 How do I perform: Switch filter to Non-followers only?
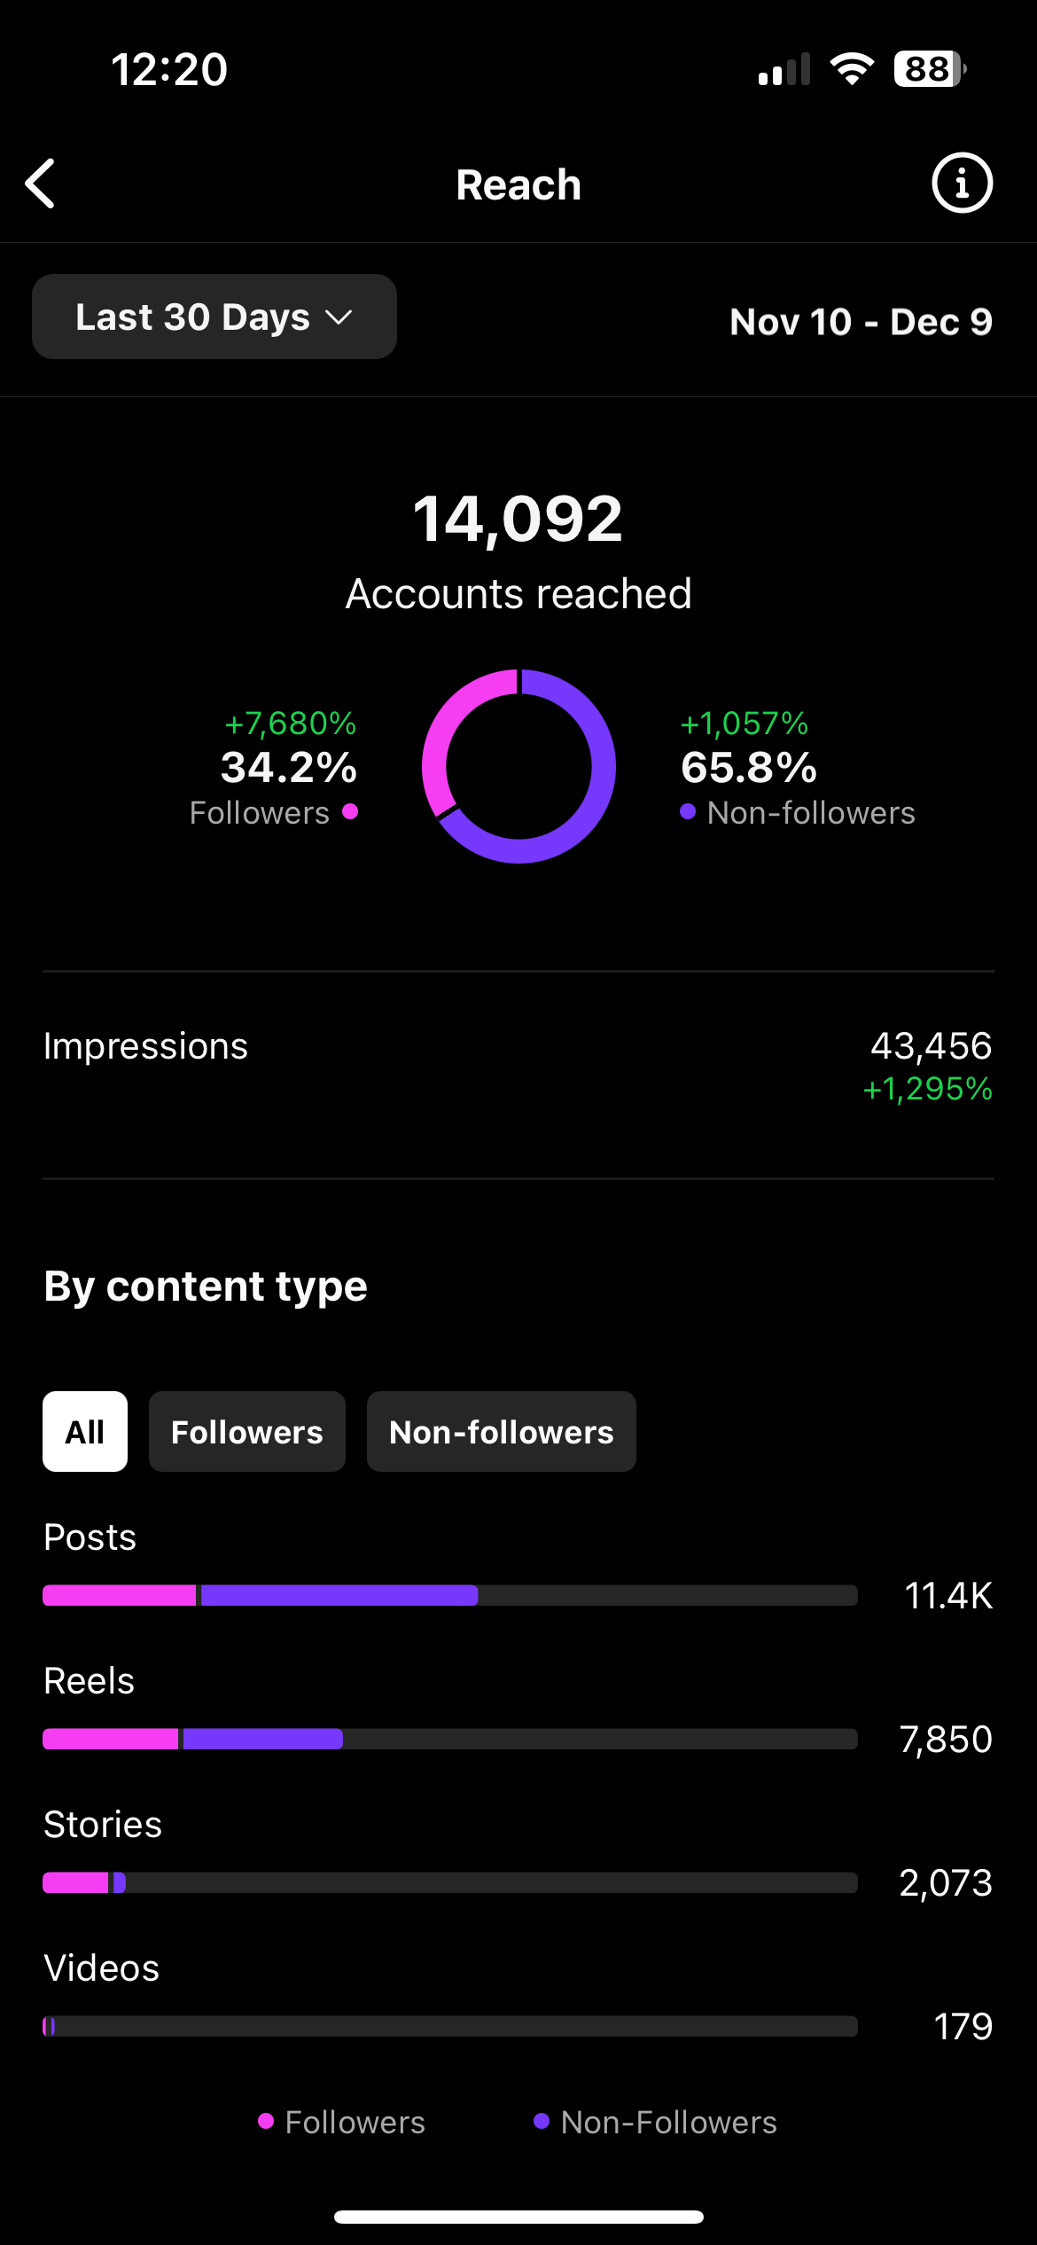[x=502, y=1431]
